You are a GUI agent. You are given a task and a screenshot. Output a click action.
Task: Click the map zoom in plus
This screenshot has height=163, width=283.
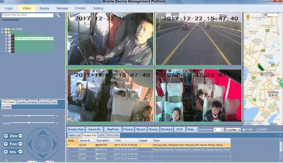(x=248, y=24)
